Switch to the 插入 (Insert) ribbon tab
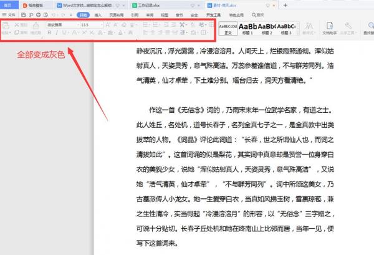 coord(98,15)
